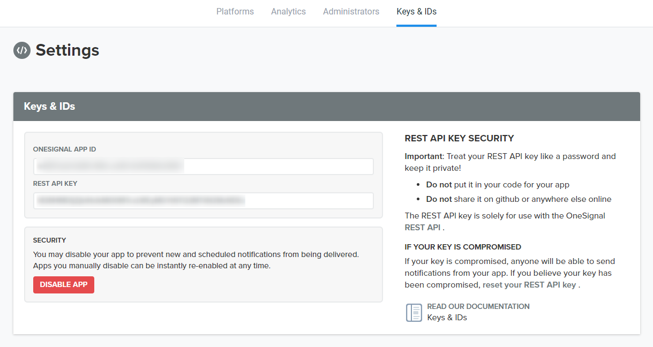Select the Keys & IDs tab
The width and height of the screenshot is (653, 347).
[416, 11]
